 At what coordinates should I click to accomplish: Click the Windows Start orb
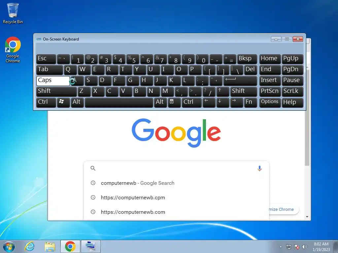pos(9,246)
